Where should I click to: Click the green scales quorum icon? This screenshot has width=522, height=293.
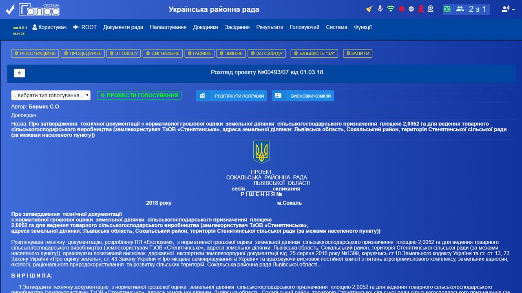pos(447,9)
